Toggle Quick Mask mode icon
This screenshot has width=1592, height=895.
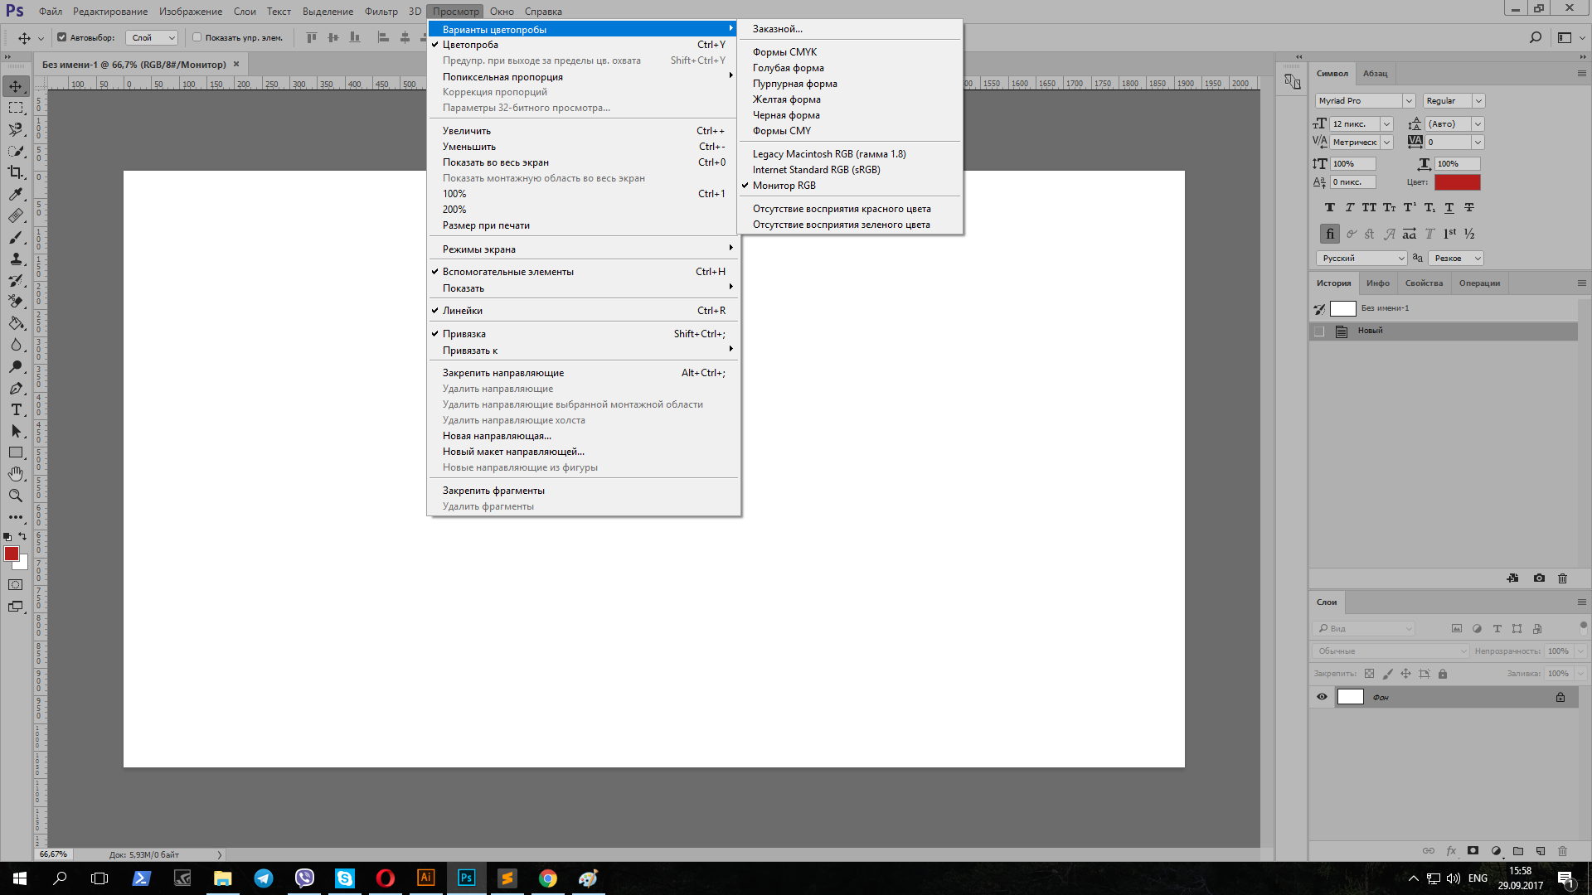coord(16,584)
